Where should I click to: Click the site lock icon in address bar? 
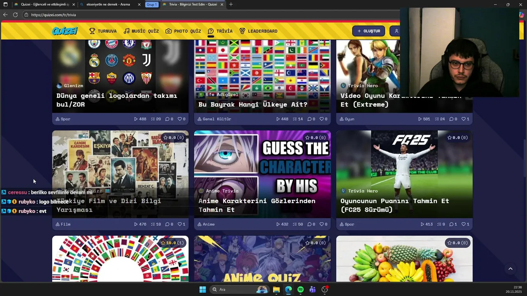(x=26, y=15)
